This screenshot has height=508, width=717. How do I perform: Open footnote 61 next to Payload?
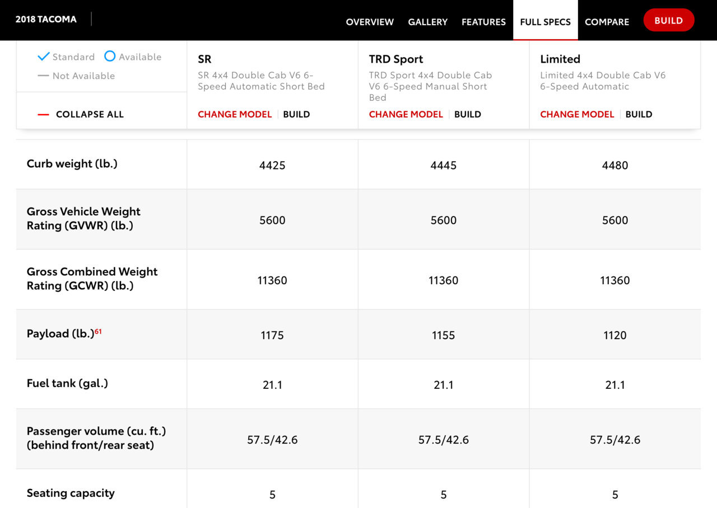tap(98, 331)
